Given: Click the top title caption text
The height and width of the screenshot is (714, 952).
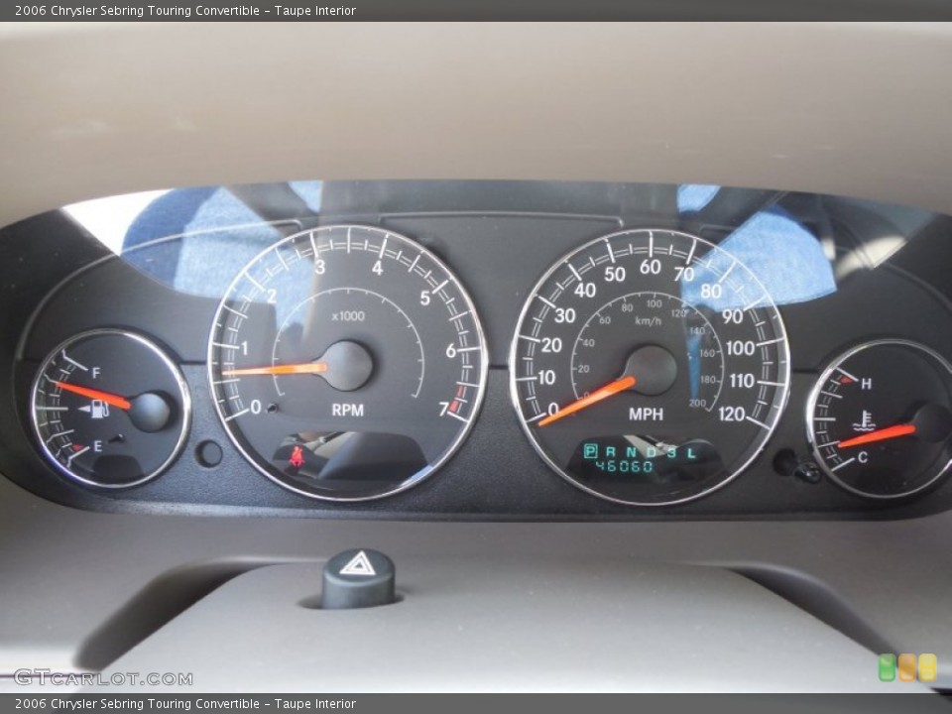Looking at the screenshot, I should [185, 10].
